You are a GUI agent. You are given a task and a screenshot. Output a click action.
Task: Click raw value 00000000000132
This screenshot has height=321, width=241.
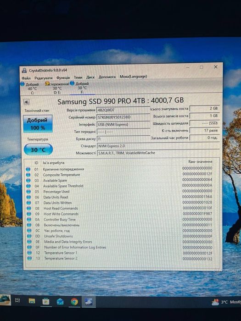click(x=197, y=259)
